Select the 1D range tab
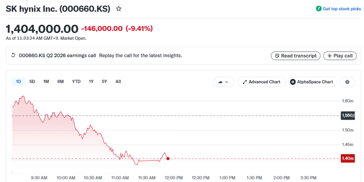 pyautogui.click(x=18, y=82)
